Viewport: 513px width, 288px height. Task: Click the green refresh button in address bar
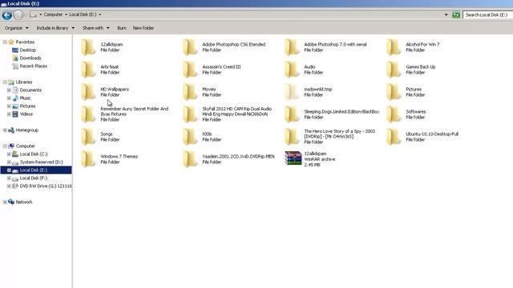[456, 15]
